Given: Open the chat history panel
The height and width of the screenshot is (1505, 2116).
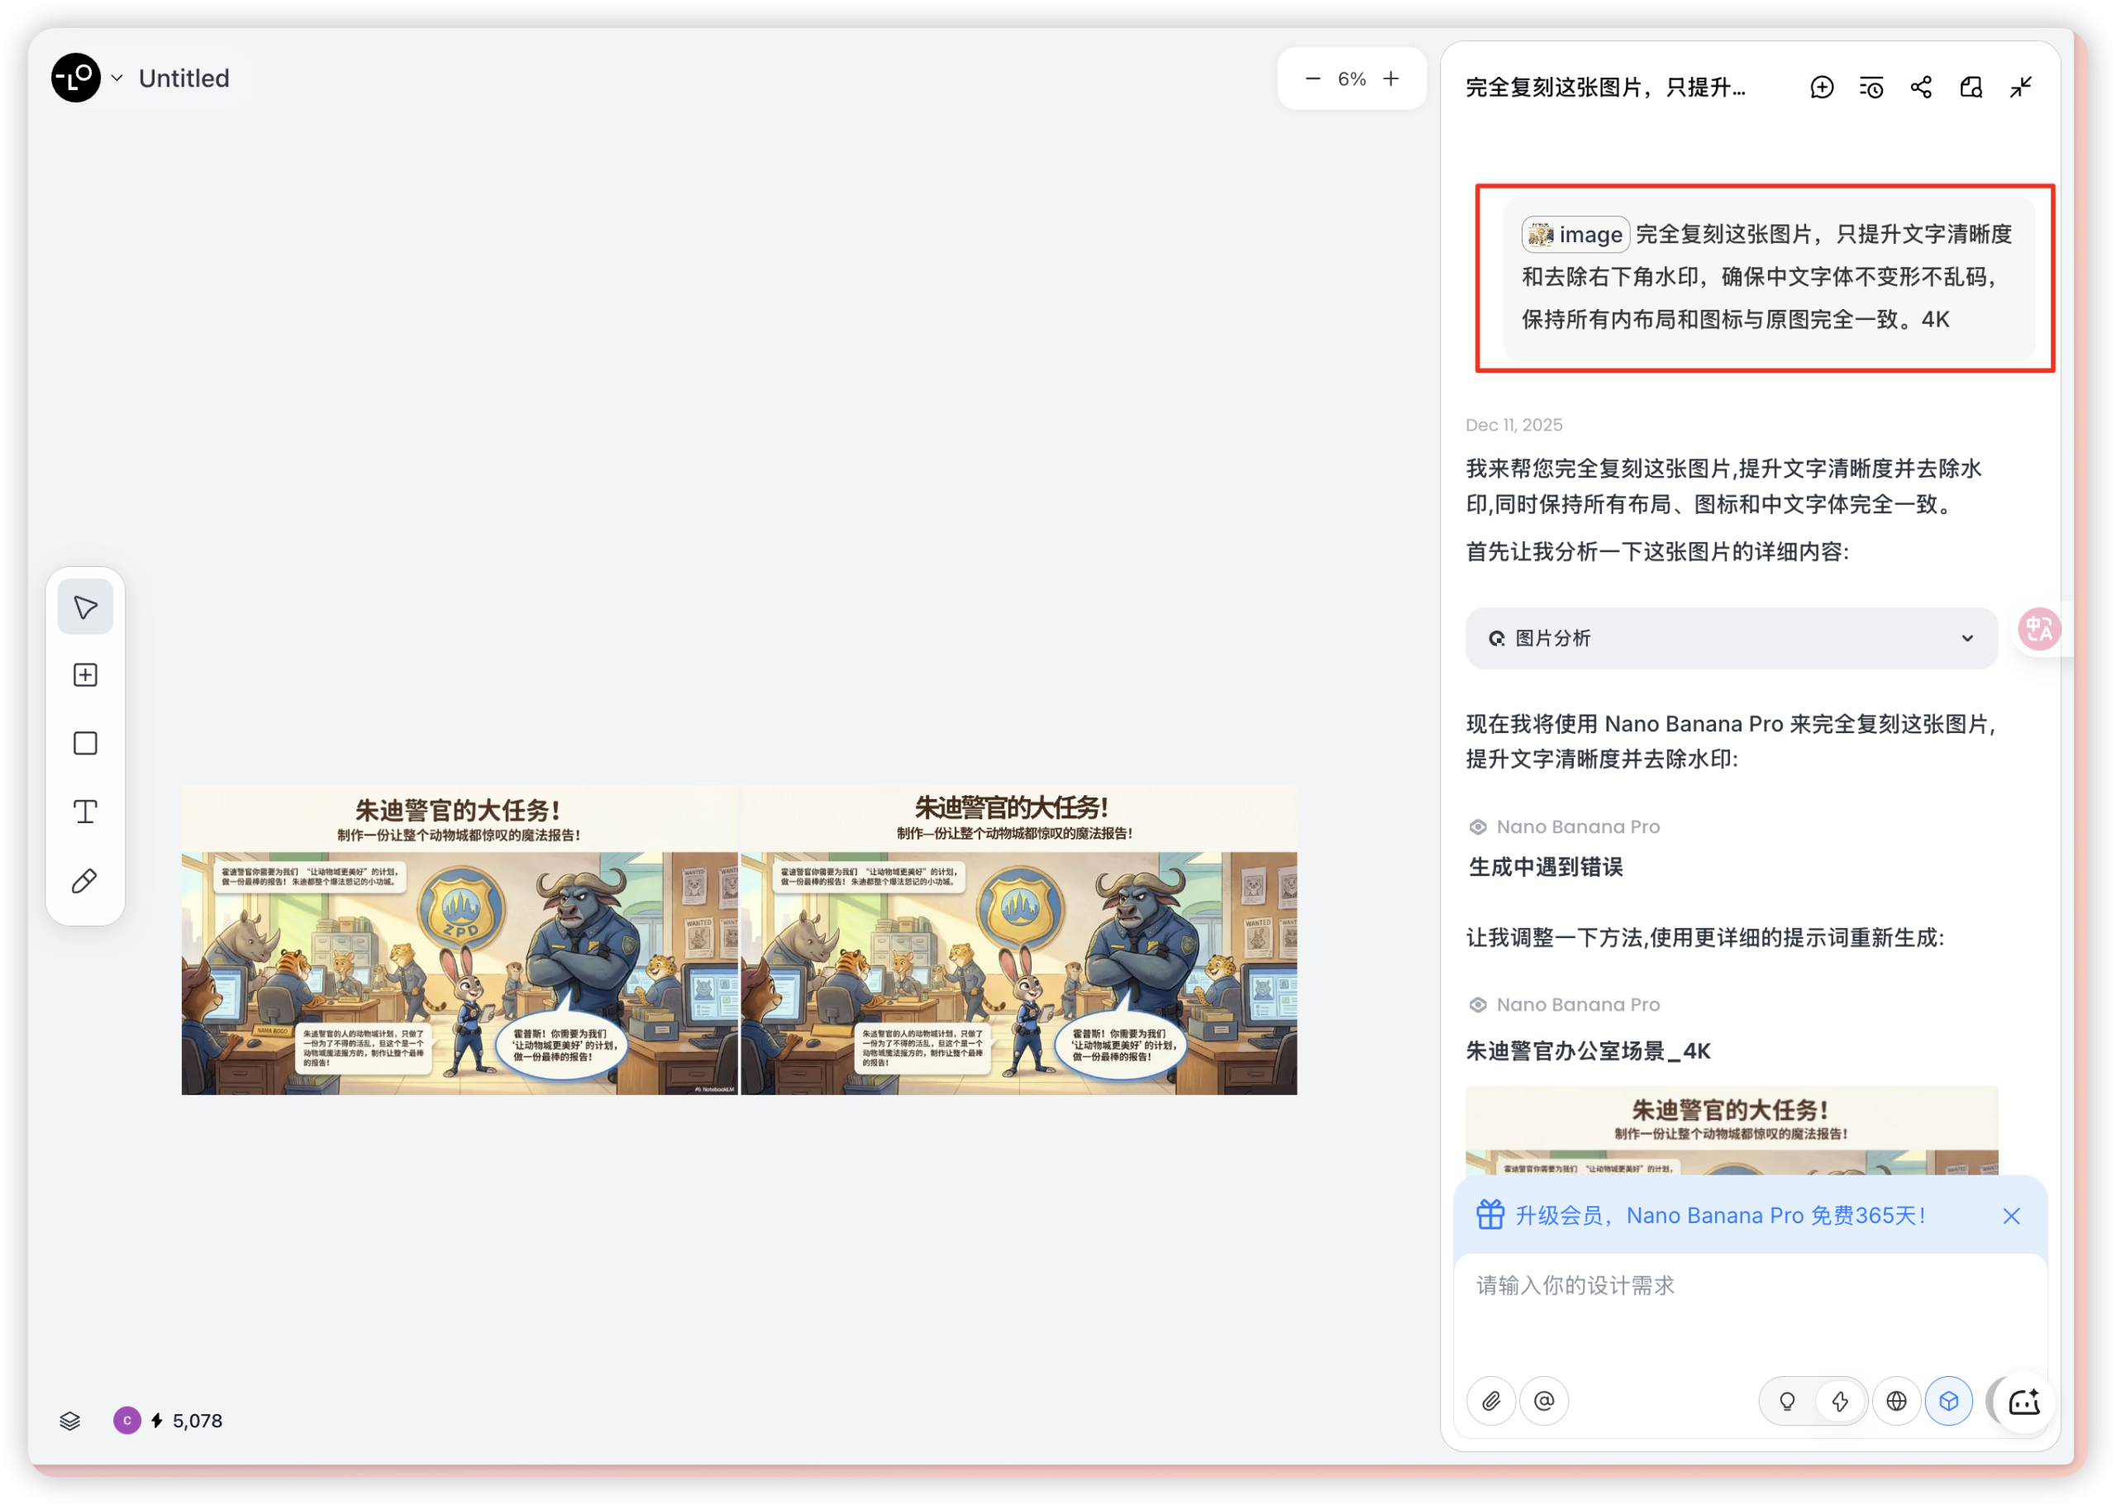Looking at the screenshot, I should (1871, 86).
